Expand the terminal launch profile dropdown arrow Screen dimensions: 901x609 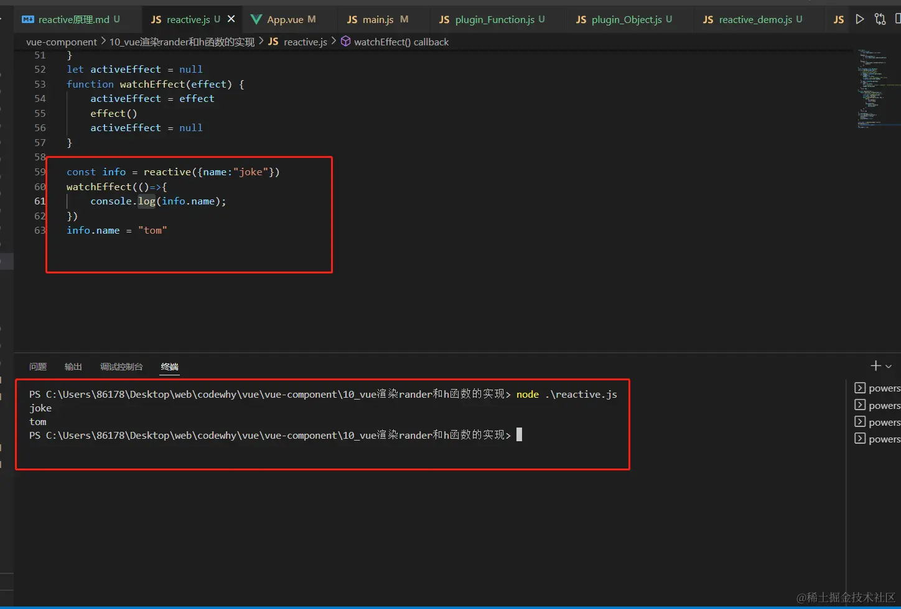click(x=889, y=367)
